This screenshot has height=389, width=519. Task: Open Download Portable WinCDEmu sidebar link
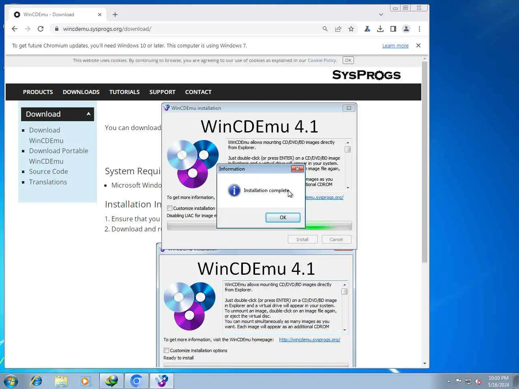point(59,156)
